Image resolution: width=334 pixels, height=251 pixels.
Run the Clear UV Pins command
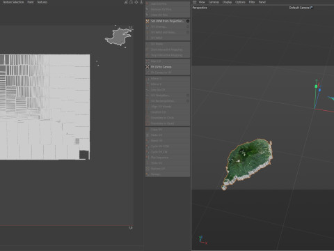168,15
